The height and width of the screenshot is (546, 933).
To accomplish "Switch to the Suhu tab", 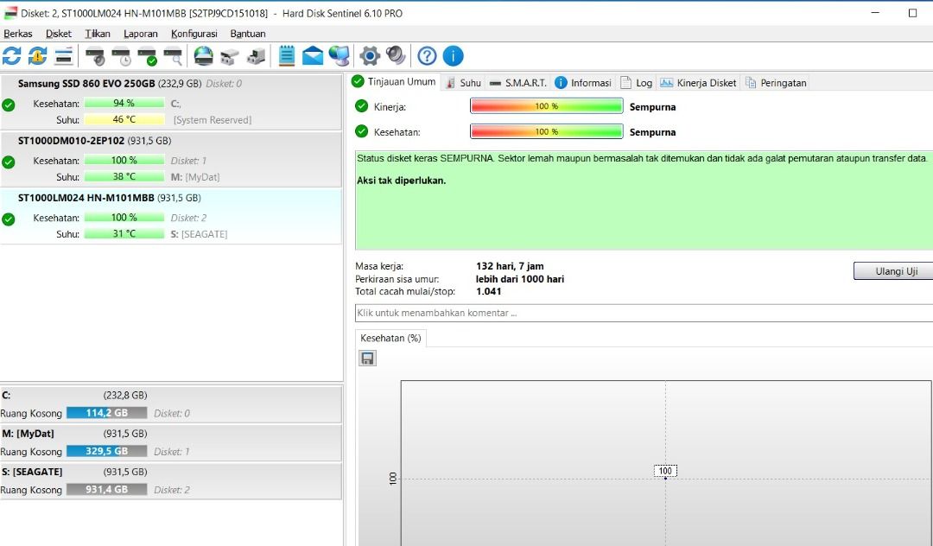I will coord(463,83).
